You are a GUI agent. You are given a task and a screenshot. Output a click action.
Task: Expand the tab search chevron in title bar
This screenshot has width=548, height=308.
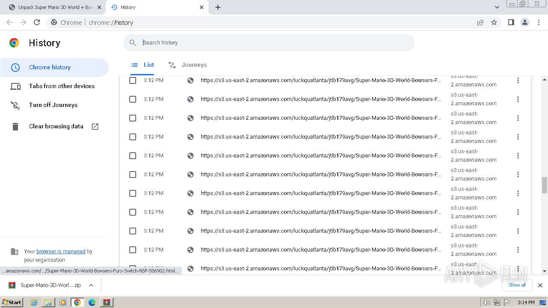click(x=497, y=7)
